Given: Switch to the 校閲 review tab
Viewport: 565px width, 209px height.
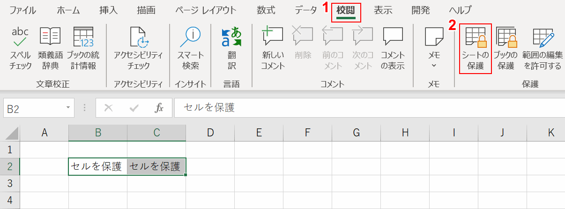Looking at the screenshot, I should coord(346,10).
